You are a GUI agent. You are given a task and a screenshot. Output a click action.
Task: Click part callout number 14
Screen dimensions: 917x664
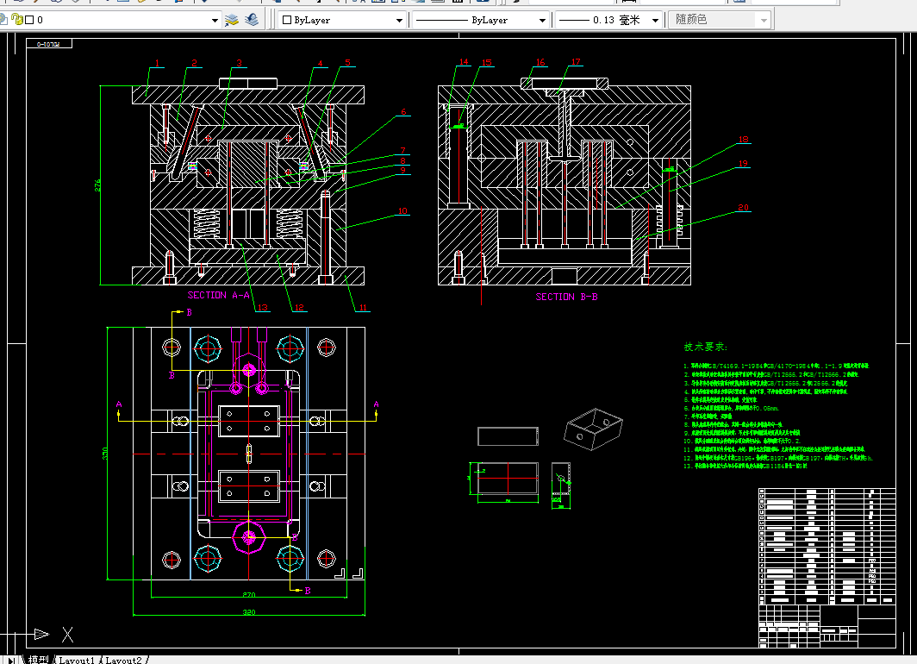(464, 61)
